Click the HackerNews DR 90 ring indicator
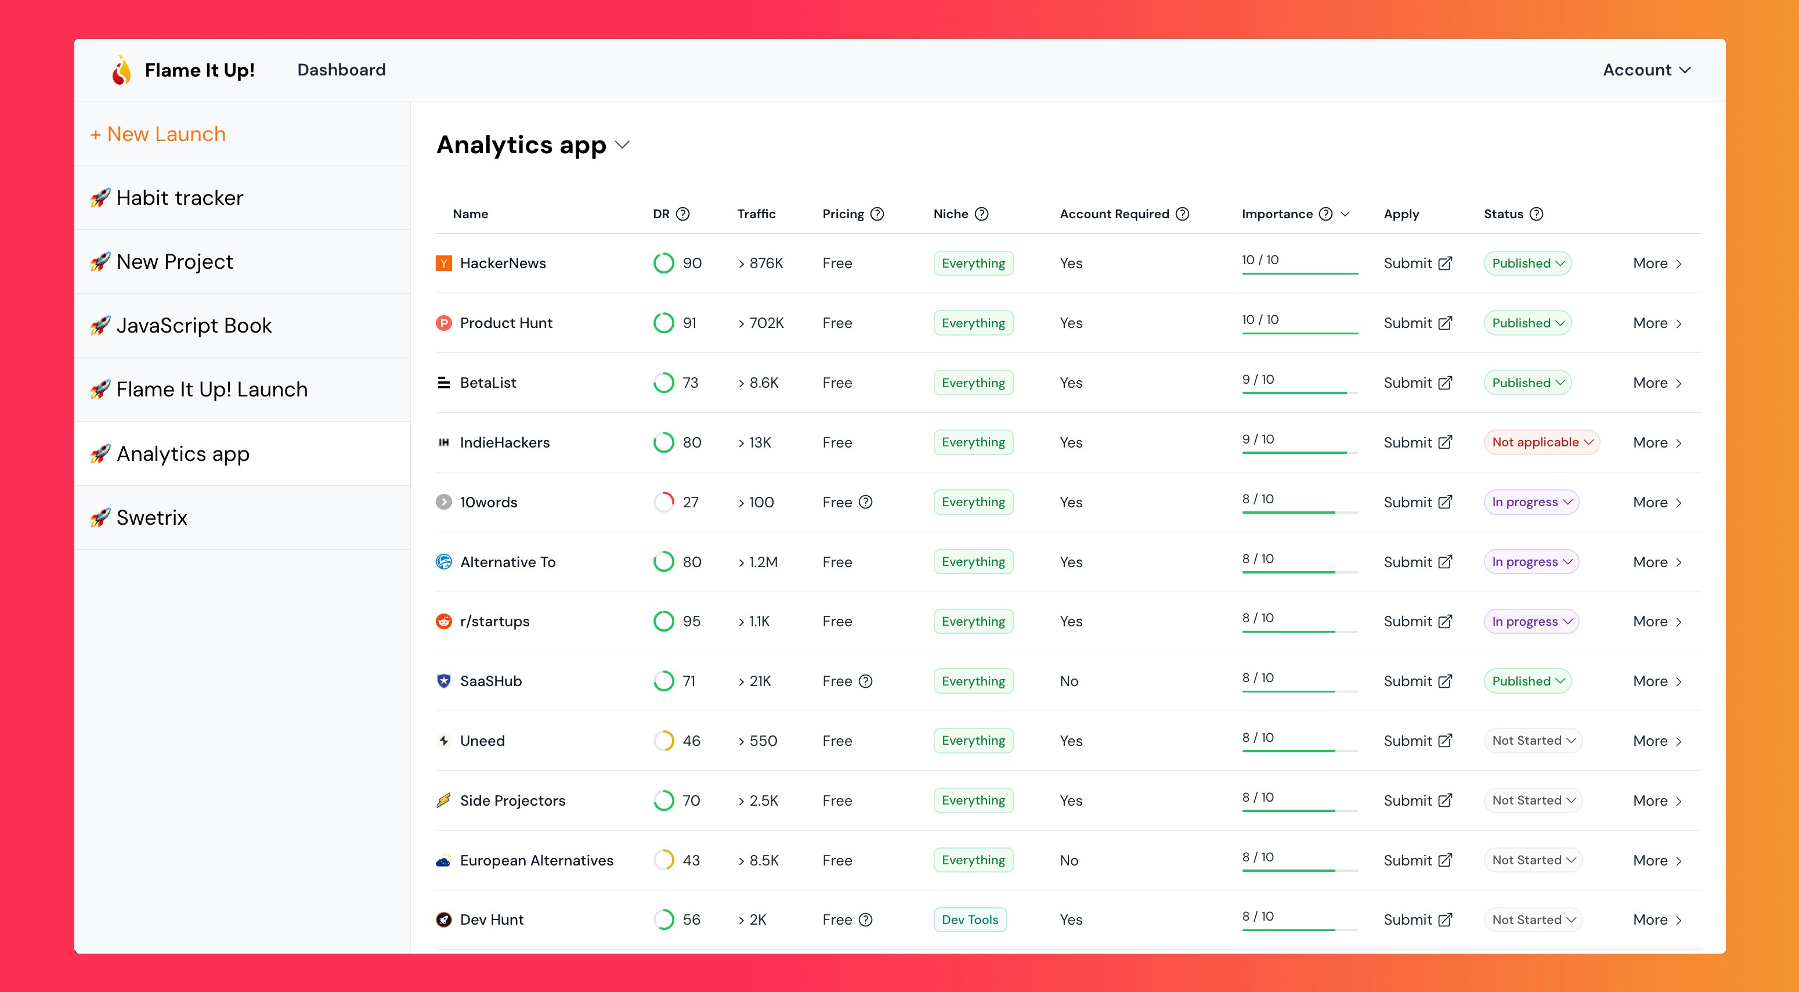This screenshot has width=1799, height=992. click(663, 264)
